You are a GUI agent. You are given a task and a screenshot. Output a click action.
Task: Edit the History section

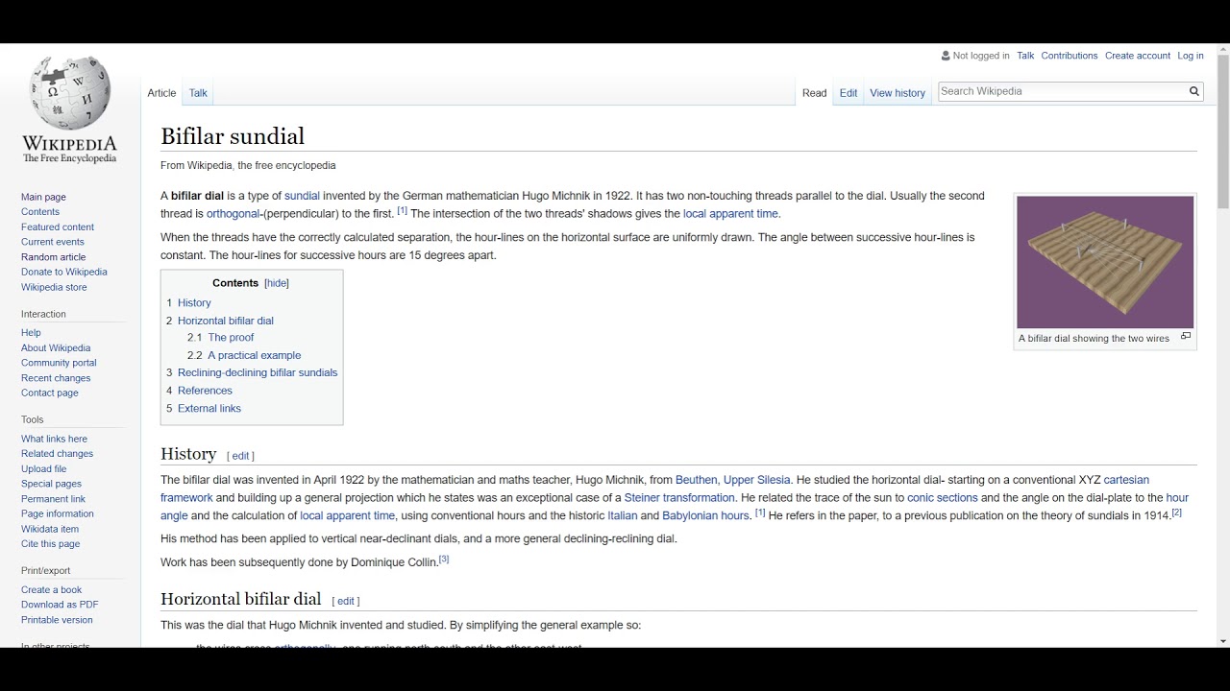[240, 456]
